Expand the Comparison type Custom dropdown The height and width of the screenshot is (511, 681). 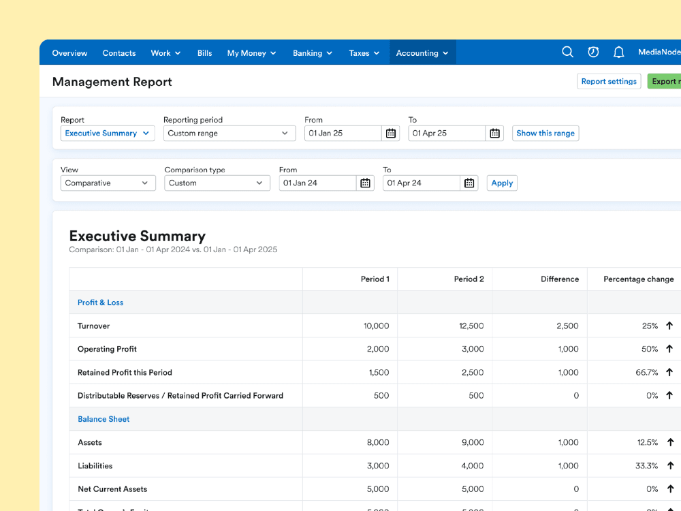[217, 183]
